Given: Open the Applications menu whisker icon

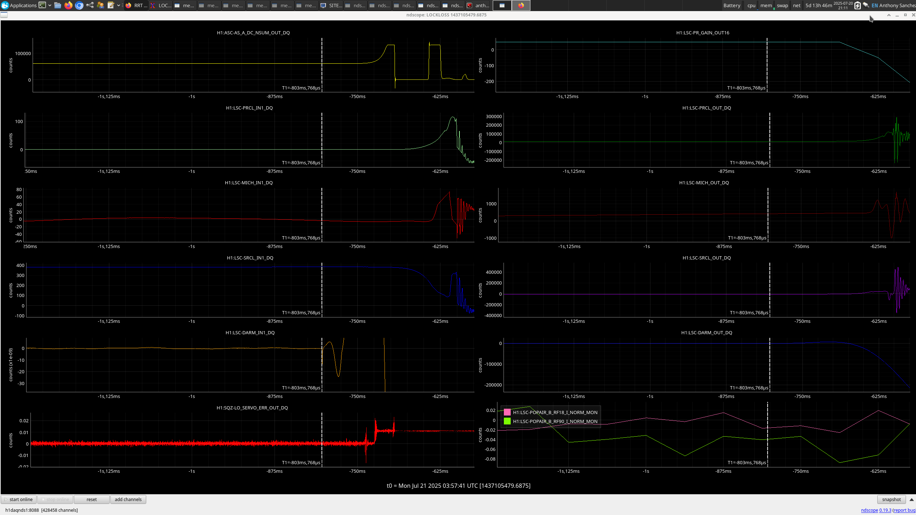Looking at the screenshot, I should click(5, 5).
